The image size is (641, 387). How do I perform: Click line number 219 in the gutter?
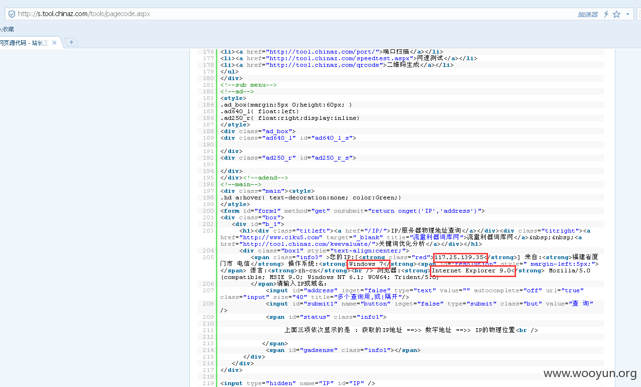tap(208, 383)
